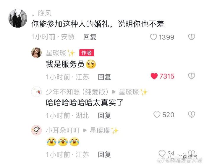
Task: Like the 哈哈哈 comment with 520 likes
Action: [157, 115]
